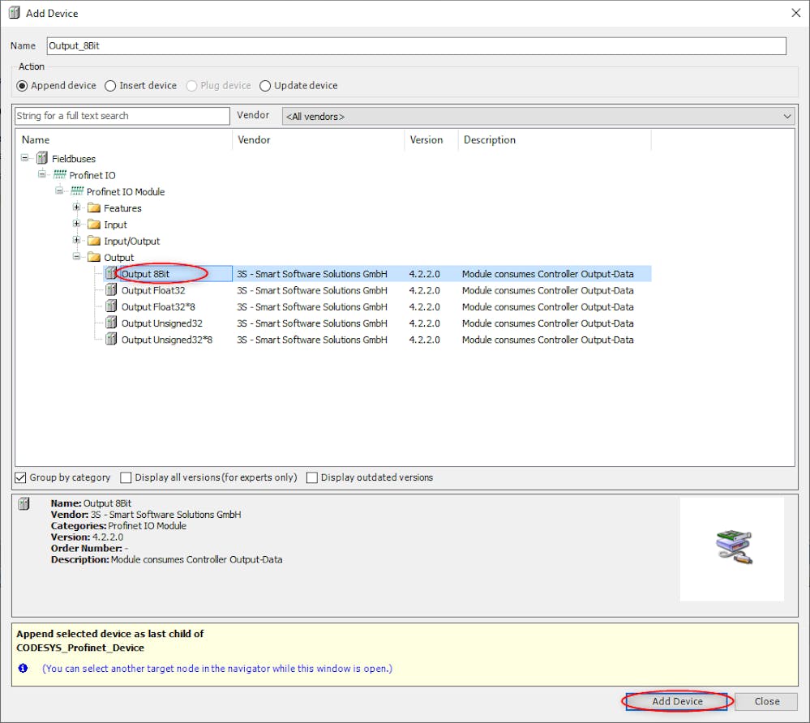
Task: Click version 4.2.2.0 of Output Unsigned32
Action: coord(425,323)
